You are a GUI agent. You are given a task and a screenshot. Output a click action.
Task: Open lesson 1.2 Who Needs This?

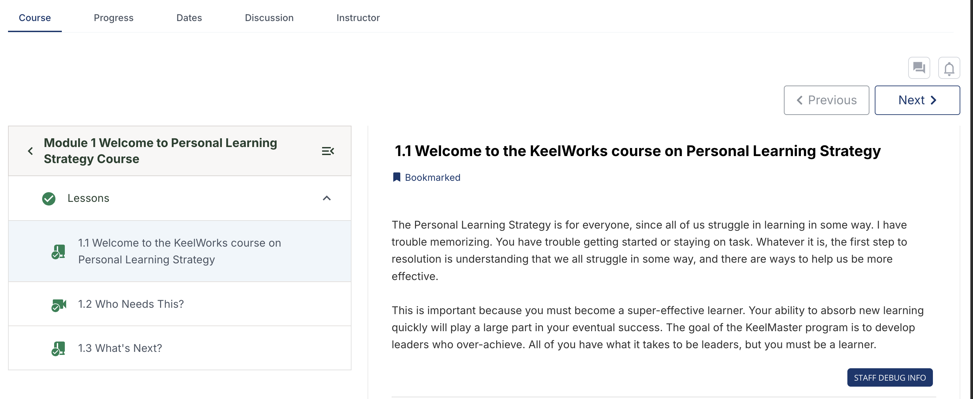180,304
